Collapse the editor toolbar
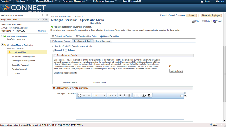226x127 pixels. pos(182,96)
